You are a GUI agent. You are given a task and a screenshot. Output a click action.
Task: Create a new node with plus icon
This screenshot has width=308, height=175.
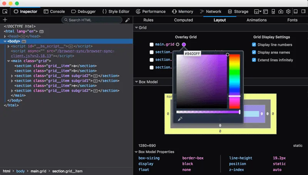coord(5,20)
